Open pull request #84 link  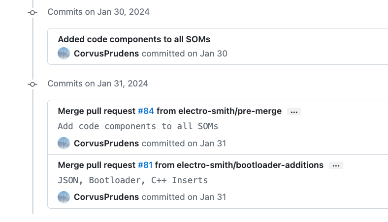[x=146, y=111]
